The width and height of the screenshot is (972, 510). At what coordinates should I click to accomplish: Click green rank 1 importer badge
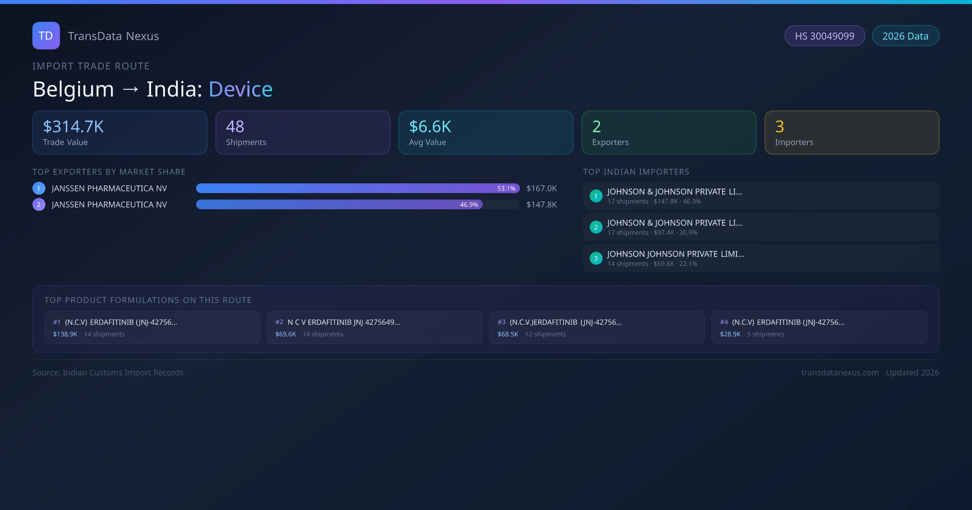(596, 196)
